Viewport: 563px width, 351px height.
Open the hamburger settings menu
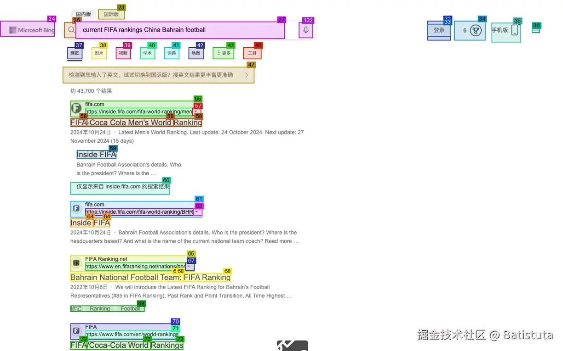[536, 30]
